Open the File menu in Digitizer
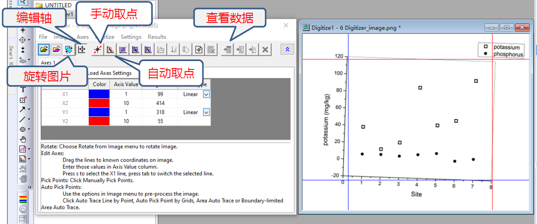Screen dimensions: 537x224 43,37
